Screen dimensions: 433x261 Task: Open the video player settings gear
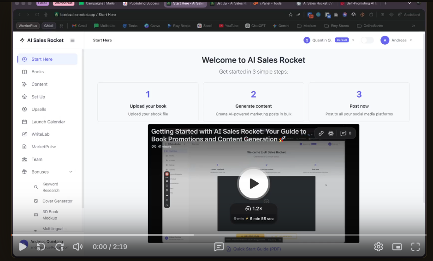coord(378,247)
